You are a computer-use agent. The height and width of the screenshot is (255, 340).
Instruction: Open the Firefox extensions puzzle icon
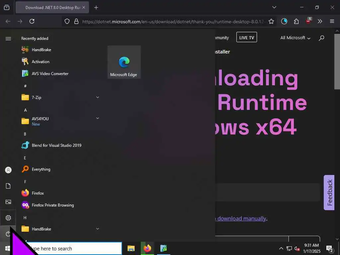296,21
